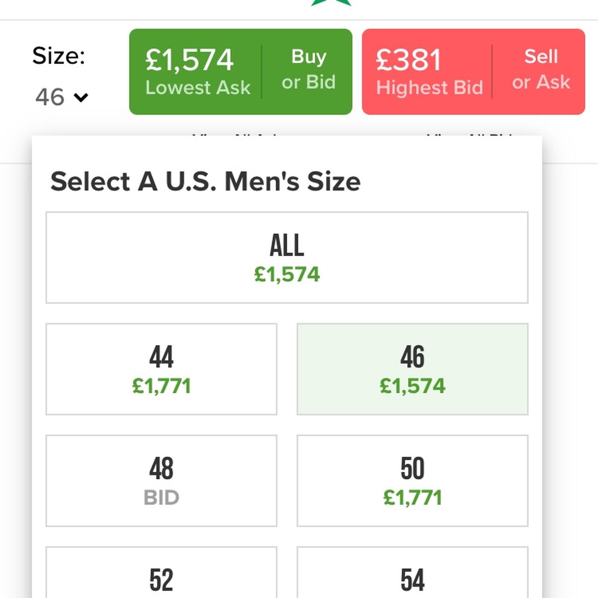Select the ALL sizes option

pyautogui.click(x=287, y=257)
